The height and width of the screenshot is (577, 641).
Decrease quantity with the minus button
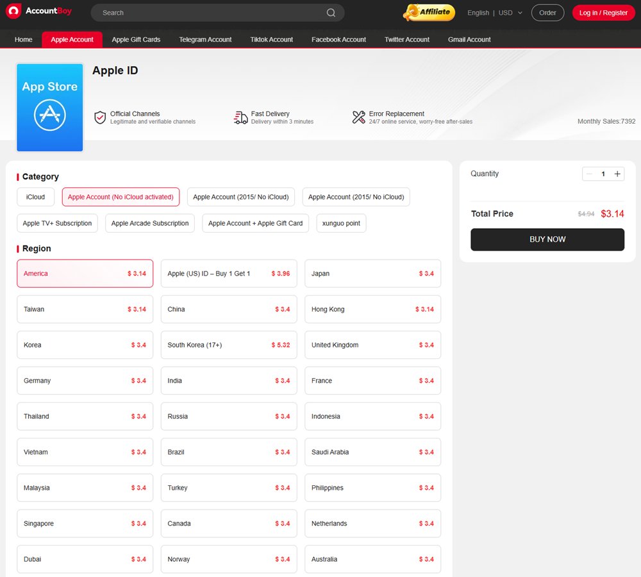pos(589,174)
